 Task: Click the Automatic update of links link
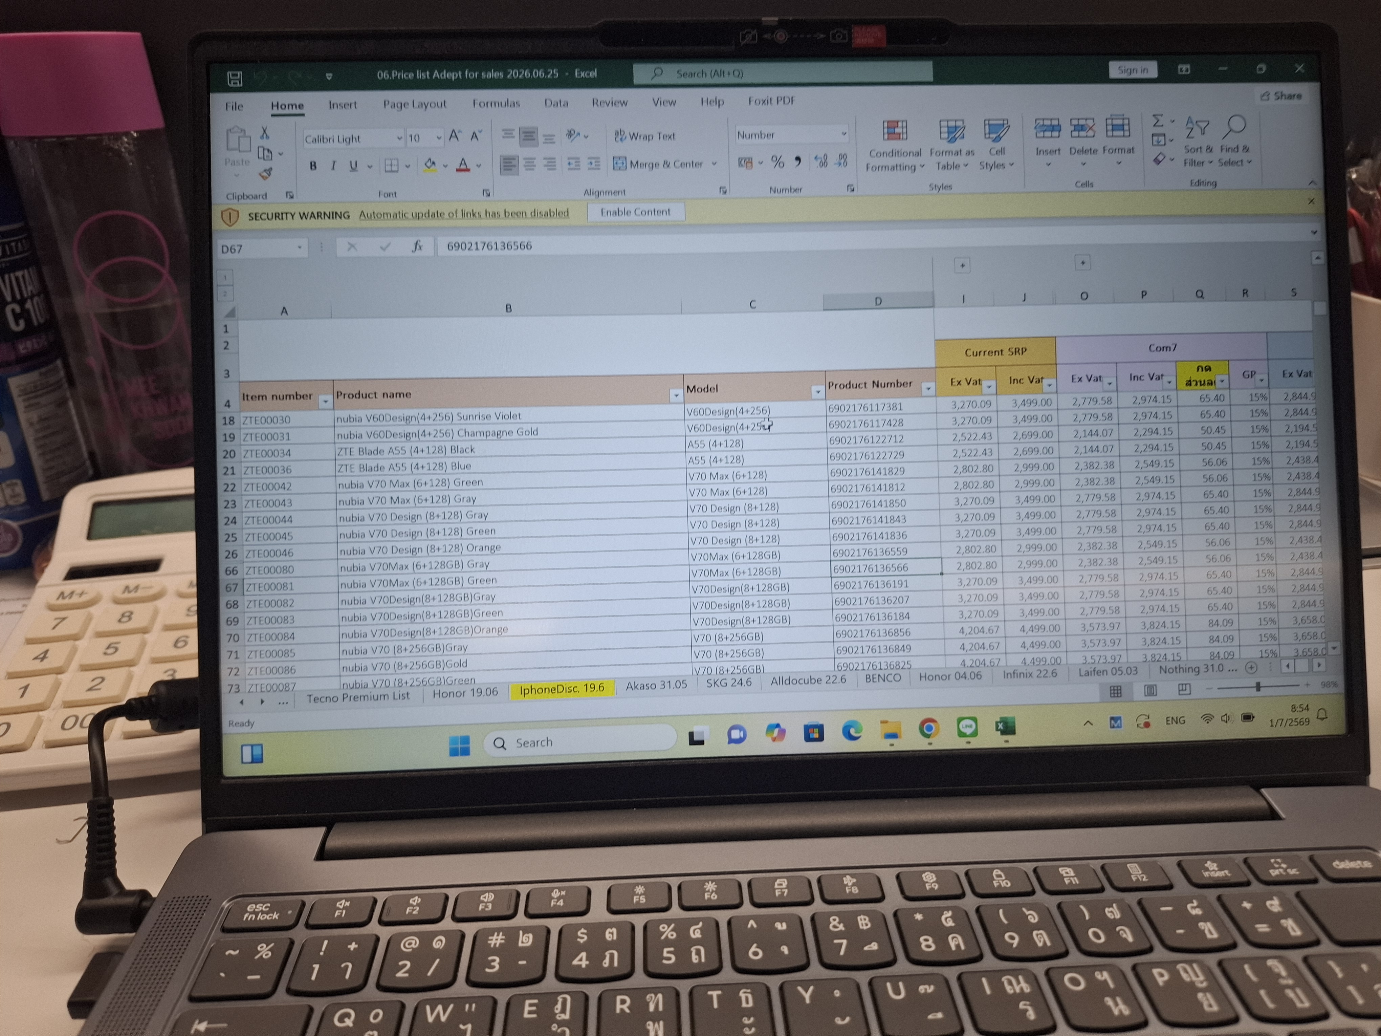pyautogui.click(x=464, y=214)
